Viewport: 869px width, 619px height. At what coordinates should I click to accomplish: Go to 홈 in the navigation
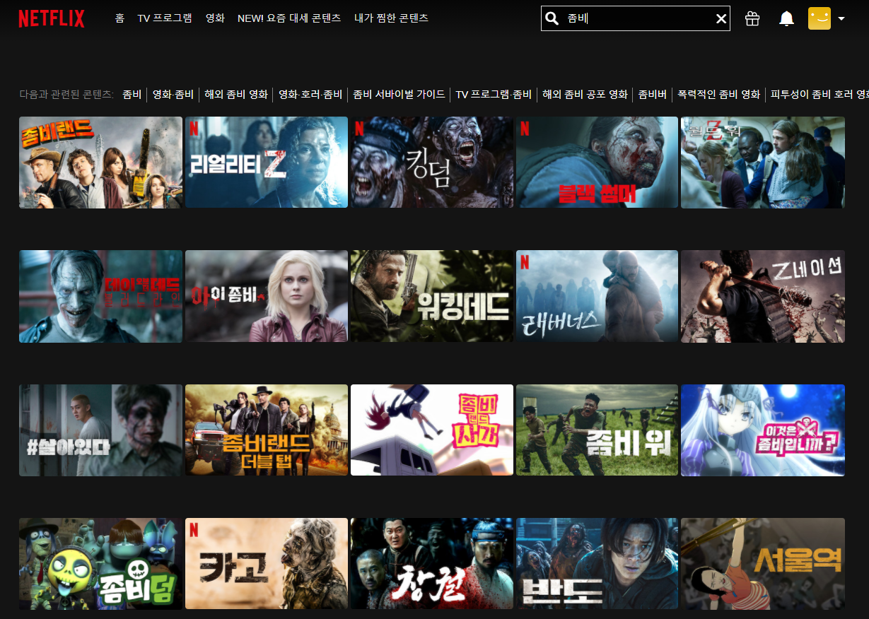pos(119,18)
